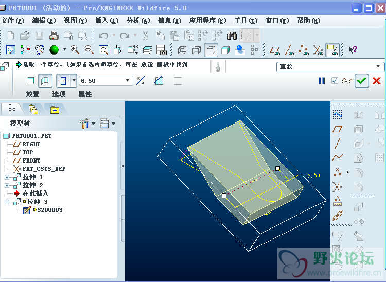Open the model tree show dropdown

coord(114,124)
